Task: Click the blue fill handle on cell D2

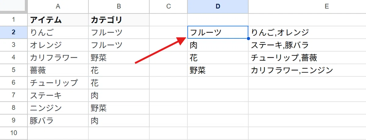Action: click(248, 39)
